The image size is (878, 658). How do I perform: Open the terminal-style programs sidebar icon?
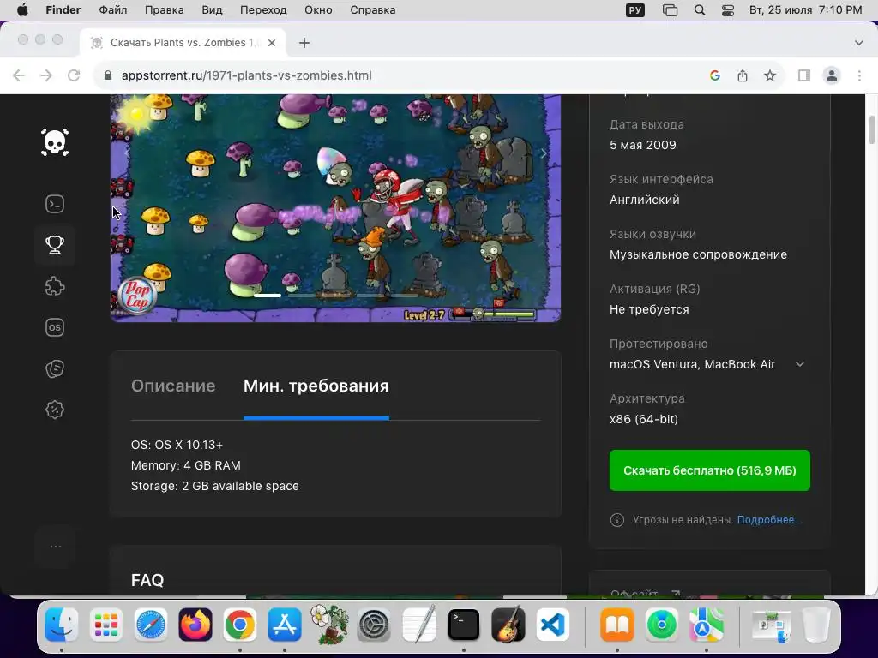tap(55, 204)
